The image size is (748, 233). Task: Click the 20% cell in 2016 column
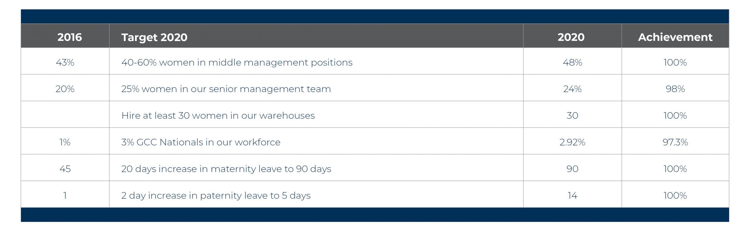tap(65, 89)
